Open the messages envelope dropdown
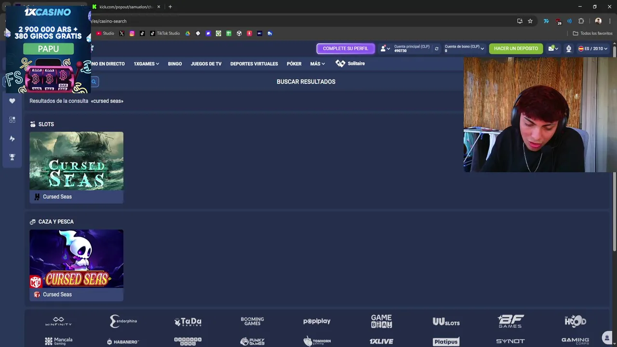617x347 pixels. [x=552, y=49]
